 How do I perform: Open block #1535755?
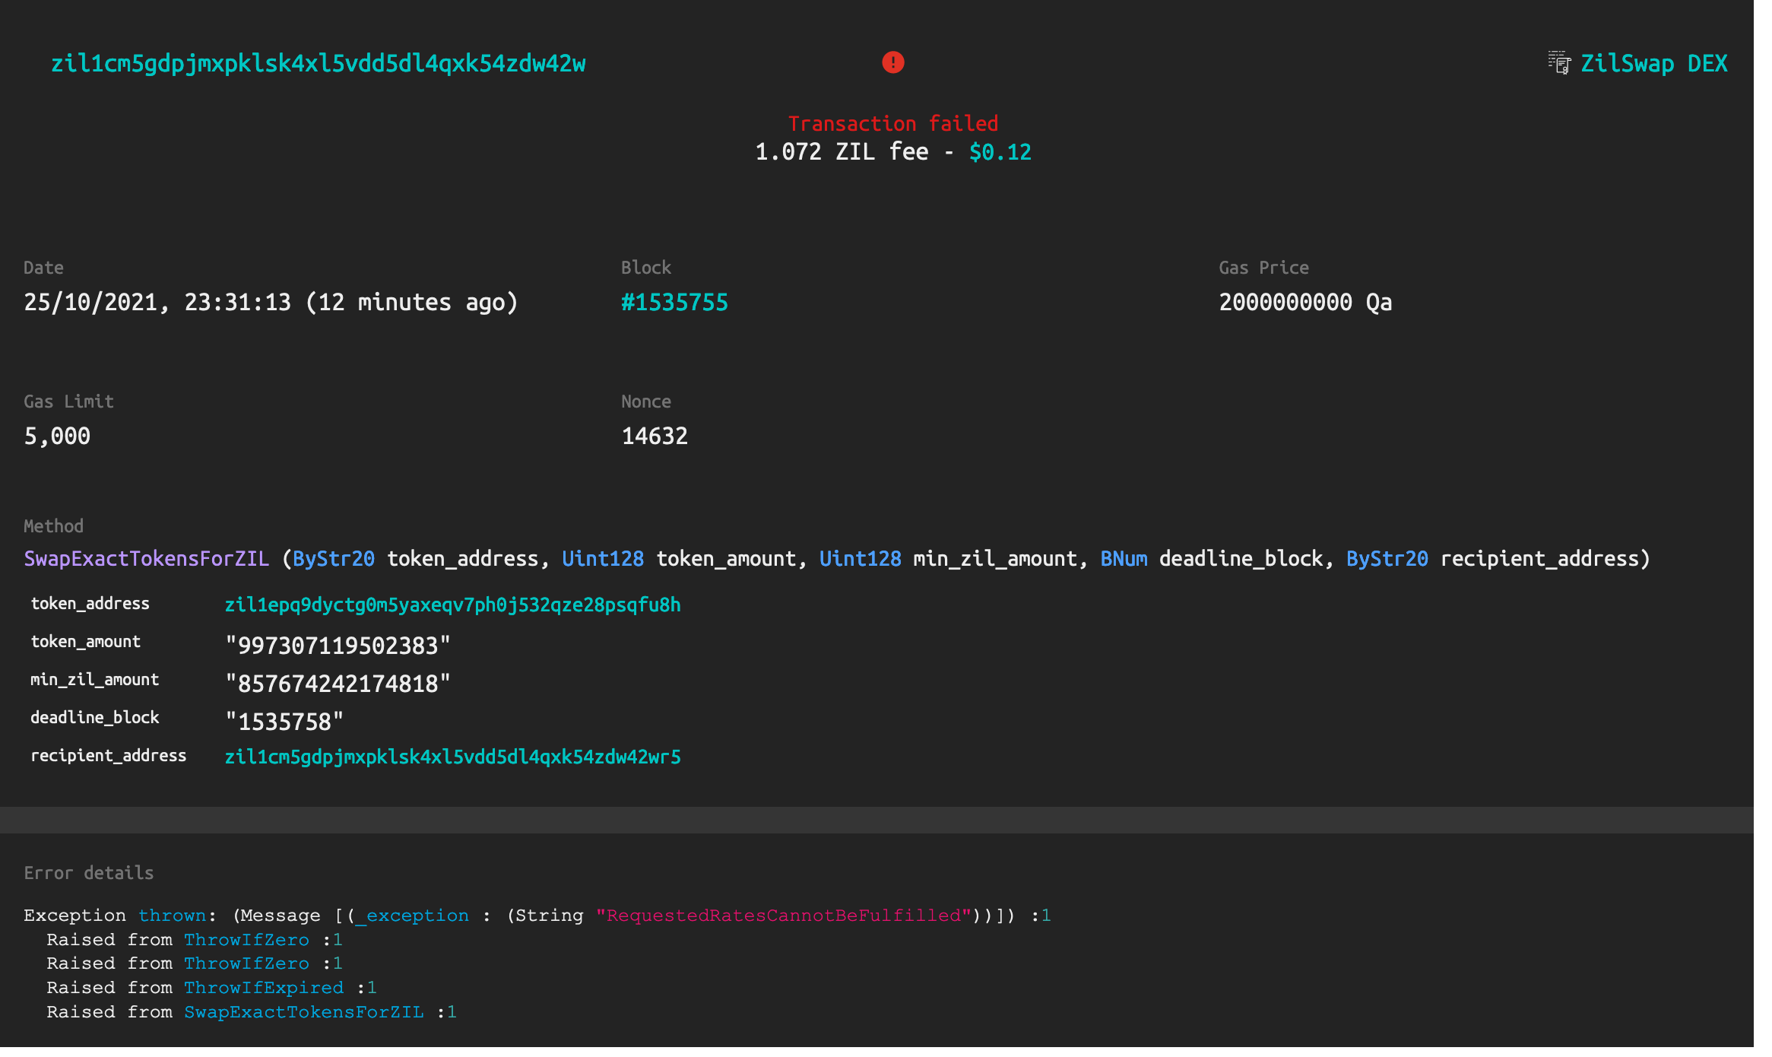[x=674, y=303]
